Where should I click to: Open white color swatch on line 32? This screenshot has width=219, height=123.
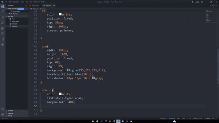60,14
